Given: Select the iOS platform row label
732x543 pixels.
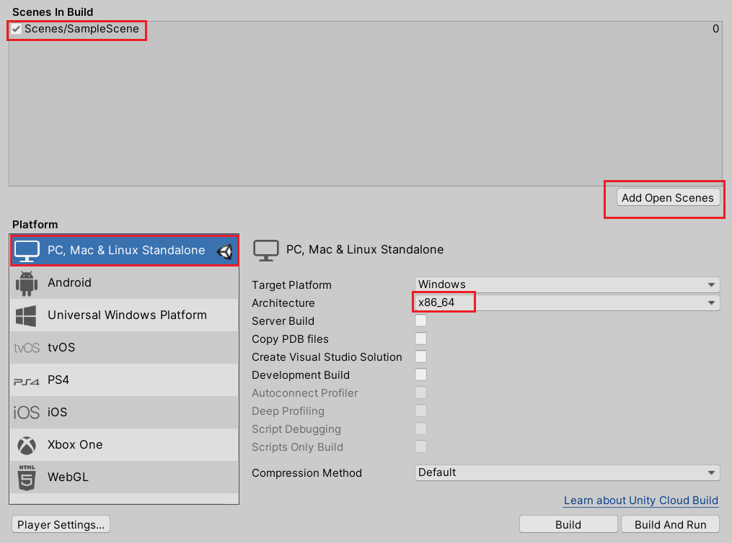Looking at the screenshot, I should pos(58,412).
